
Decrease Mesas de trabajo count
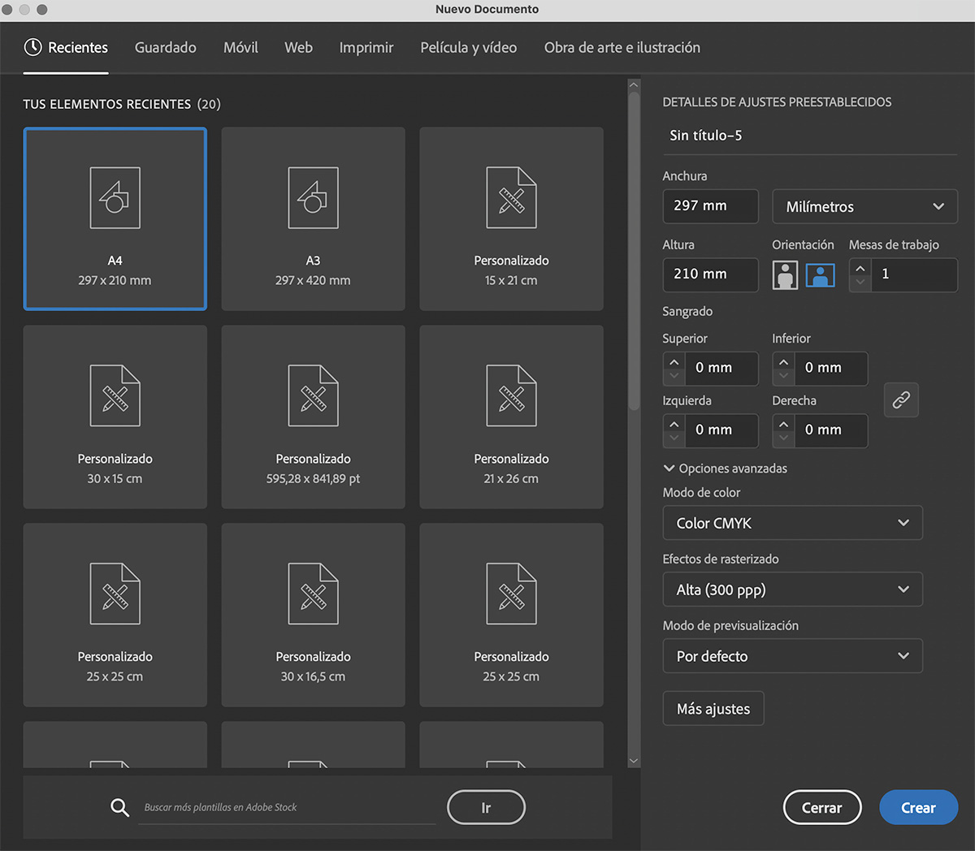(860, 283)
